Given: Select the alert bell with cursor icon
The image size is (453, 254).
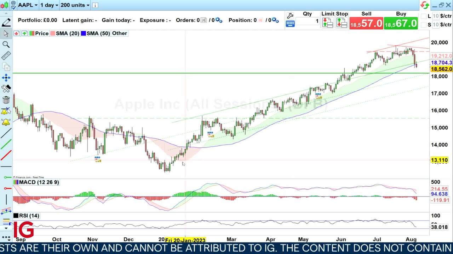Looking at the screenshot, I should coord(6,111).
